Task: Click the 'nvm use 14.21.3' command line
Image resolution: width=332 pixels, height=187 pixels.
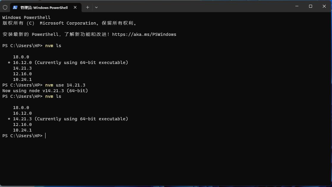Action: tap(65, 85)
